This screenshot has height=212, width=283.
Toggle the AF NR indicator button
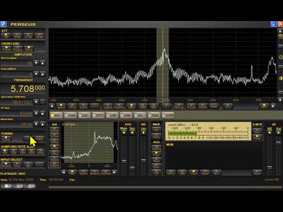click(x=269, y=133)
